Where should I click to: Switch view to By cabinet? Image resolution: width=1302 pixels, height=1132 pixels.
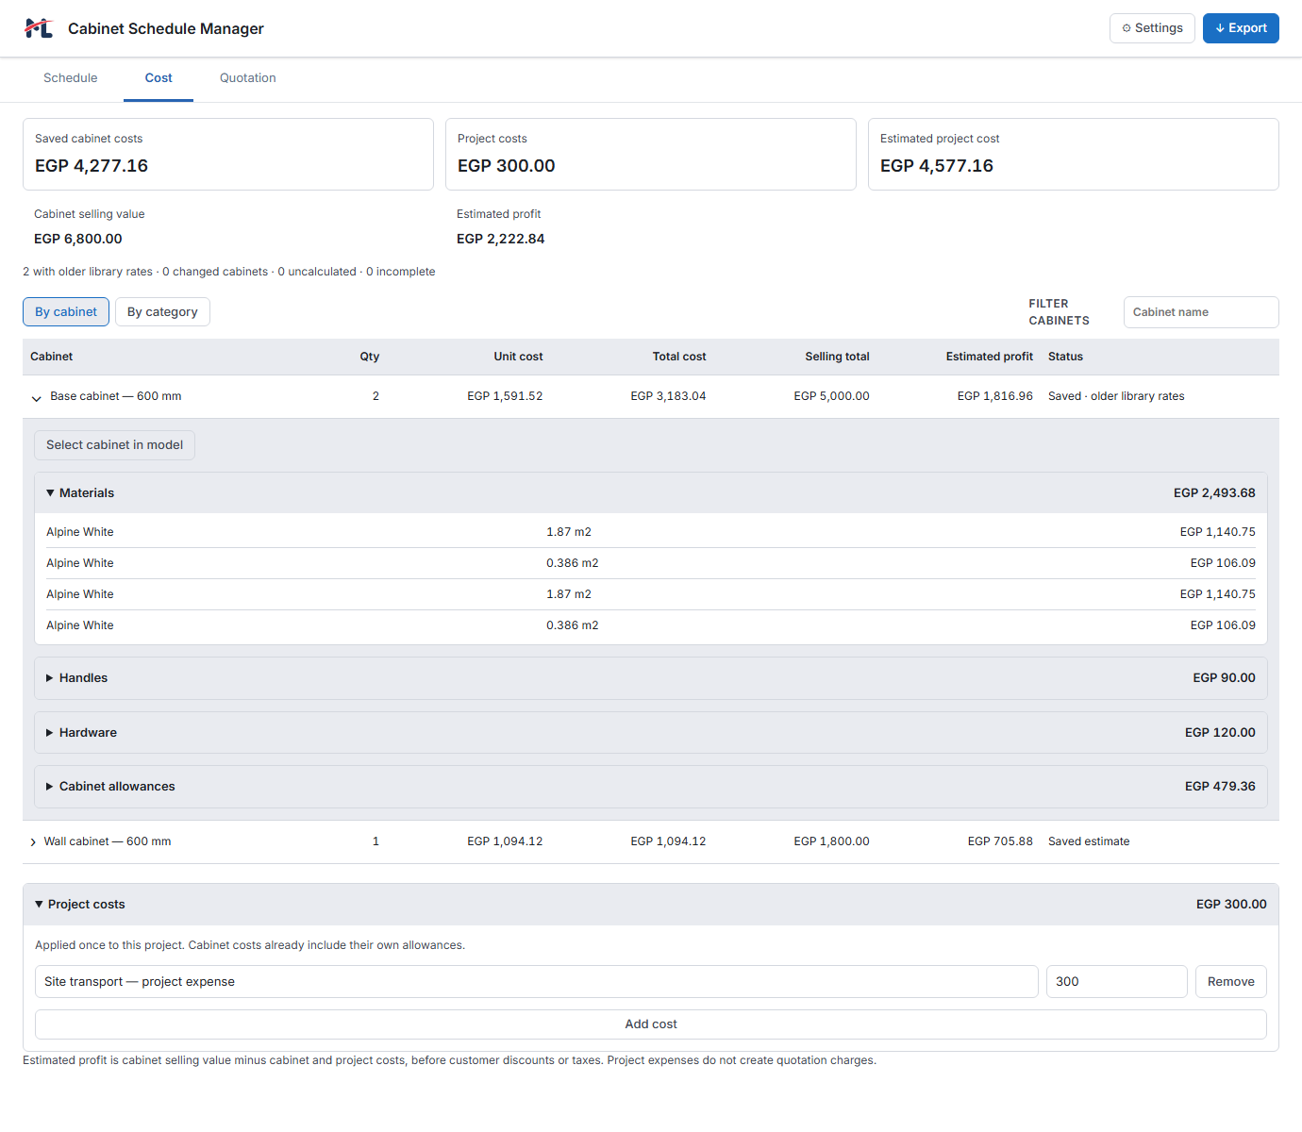(66, 312)
